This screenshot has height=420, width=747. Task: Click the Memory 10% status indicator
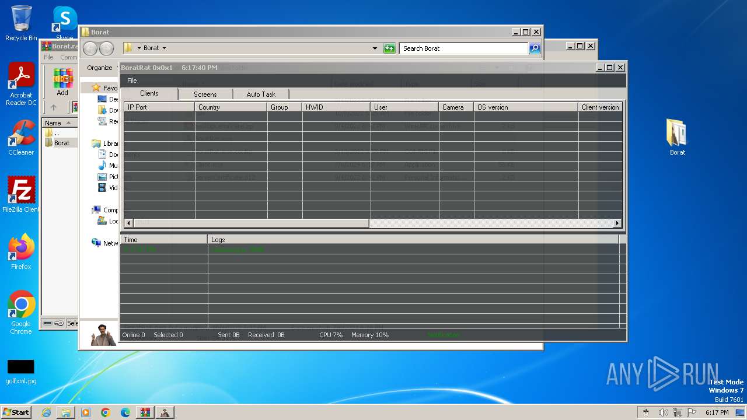pos(370,335)
